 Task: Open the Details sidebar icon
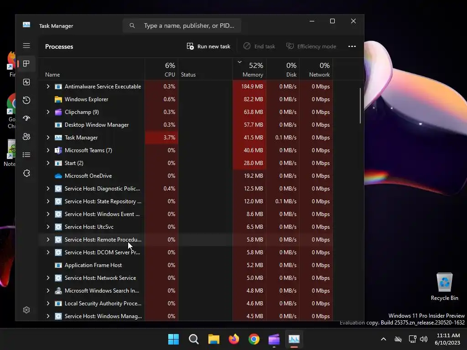click(26, 155)
